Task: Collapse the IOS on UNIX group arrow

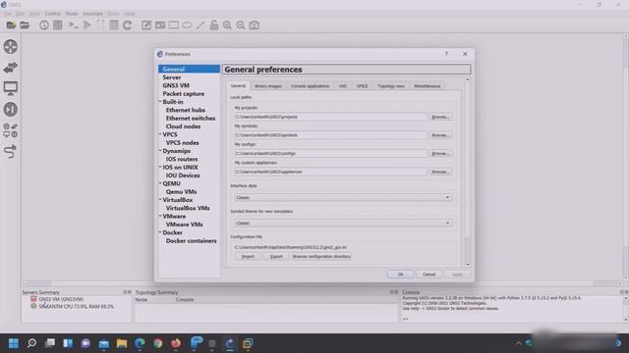Action: (x=160, y=168)
